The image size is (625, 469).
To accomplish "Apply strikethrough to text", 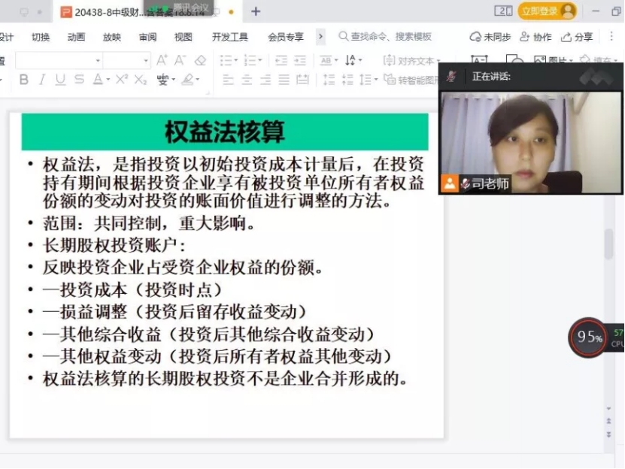I will (79, 80).
